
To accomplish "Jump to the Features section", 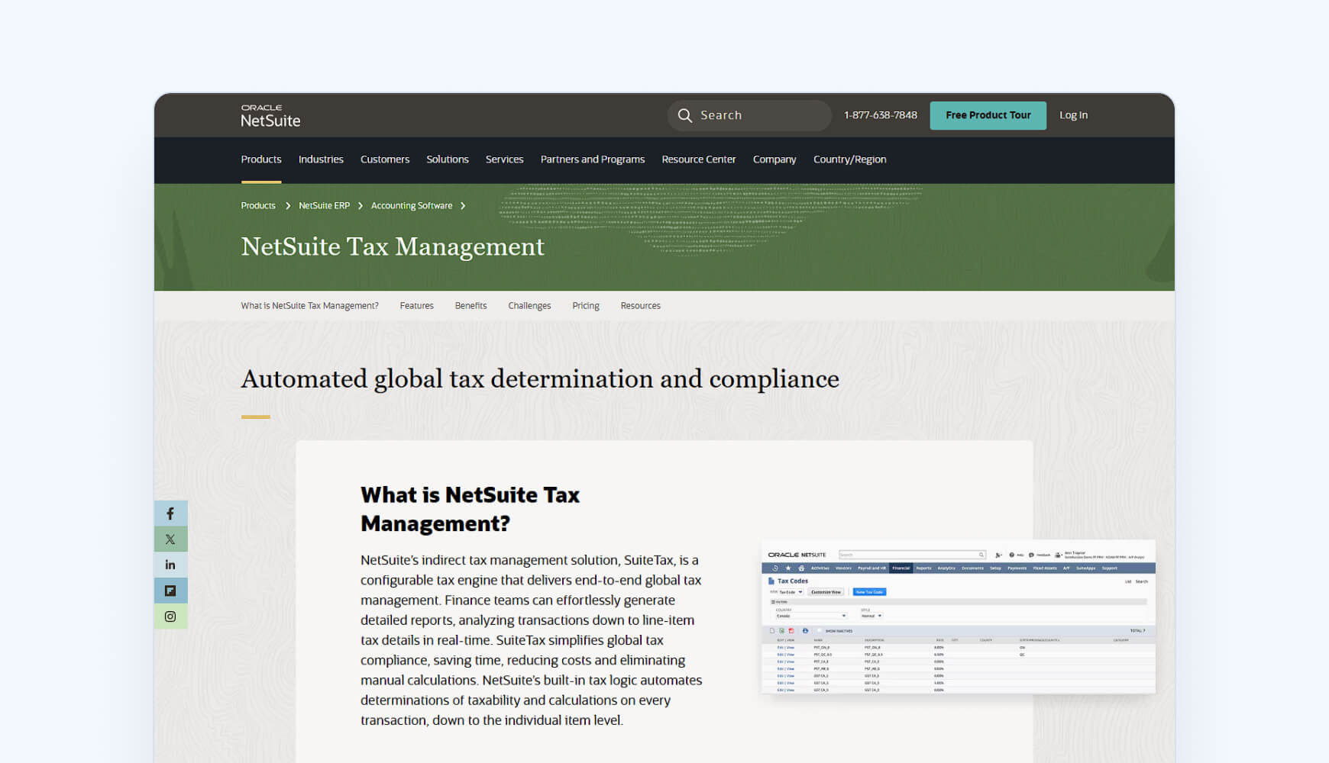I will (416, 306).
